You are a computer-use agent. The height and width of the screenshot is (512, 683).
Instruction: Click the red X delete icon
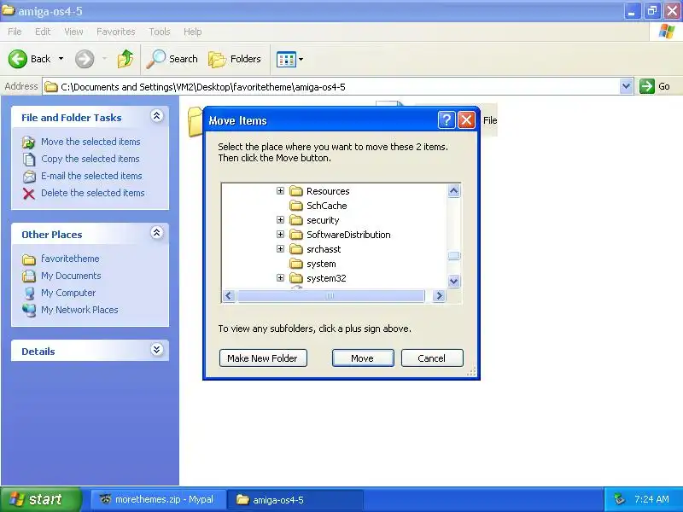coord(29,194)
